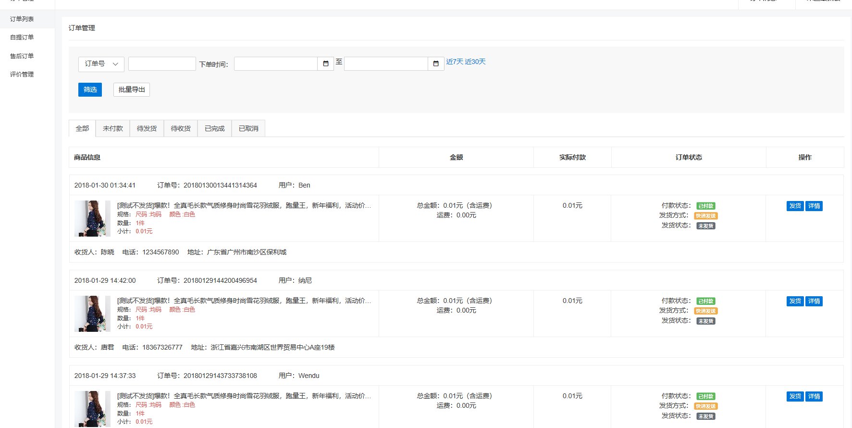
Task: View 详情 for 纳尼's order
Action: click(x=814, y=301)
